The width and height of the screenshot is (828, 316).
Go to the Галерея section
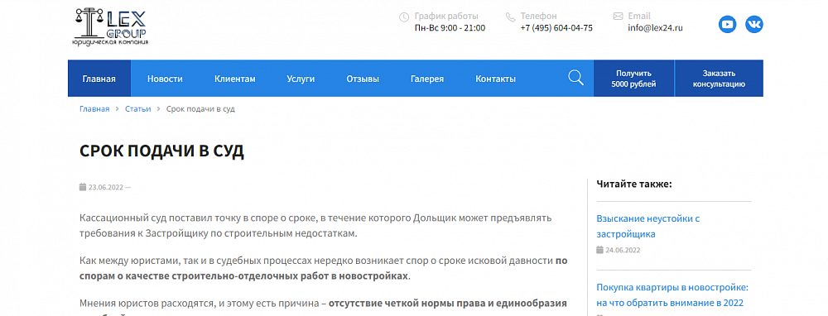(x=427, y=79)
